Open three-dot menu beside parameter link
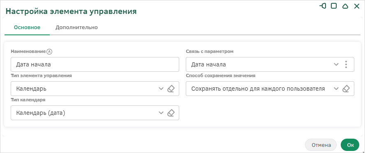The width and height of the screenshot is (365, 153). pyautogui.click(x=346, y=64)
